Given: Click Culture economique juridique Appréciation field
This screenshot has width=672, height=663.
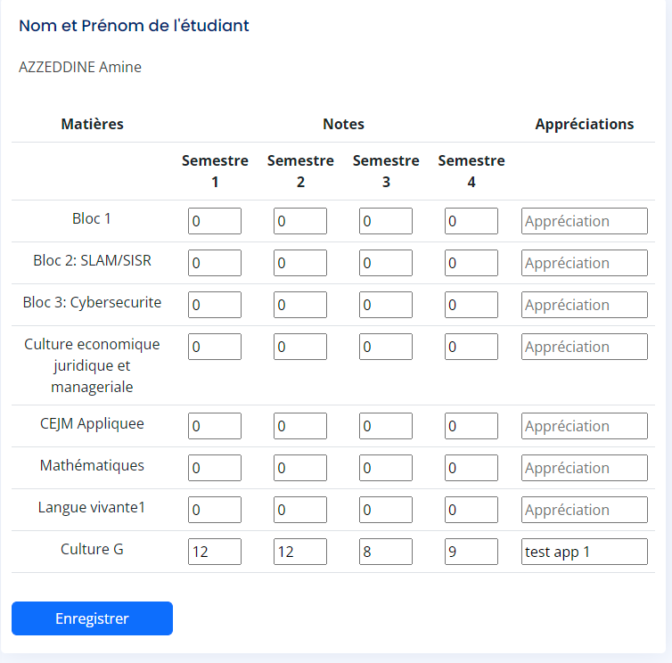Looking at the screenshot, I should pyautogui.click(x=584, y=347).
